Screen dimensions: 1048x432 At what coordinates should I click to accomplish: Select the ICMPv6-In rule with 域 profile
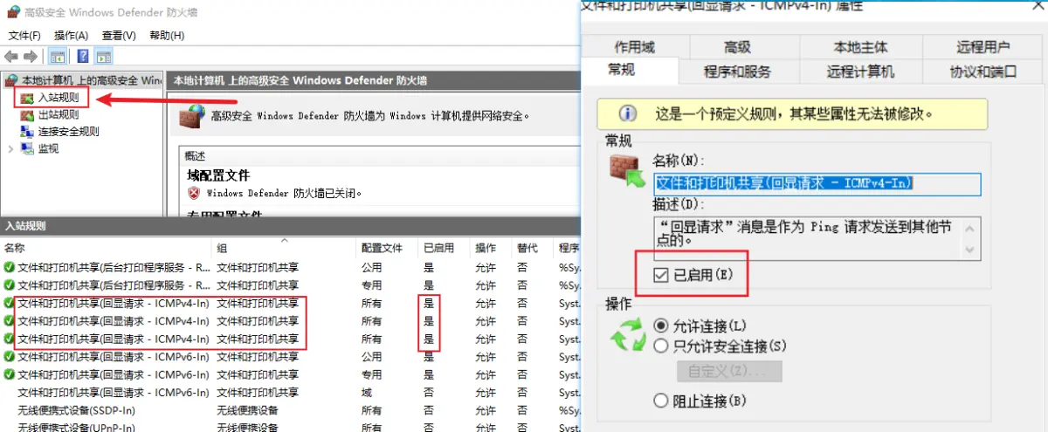(290, 393)
